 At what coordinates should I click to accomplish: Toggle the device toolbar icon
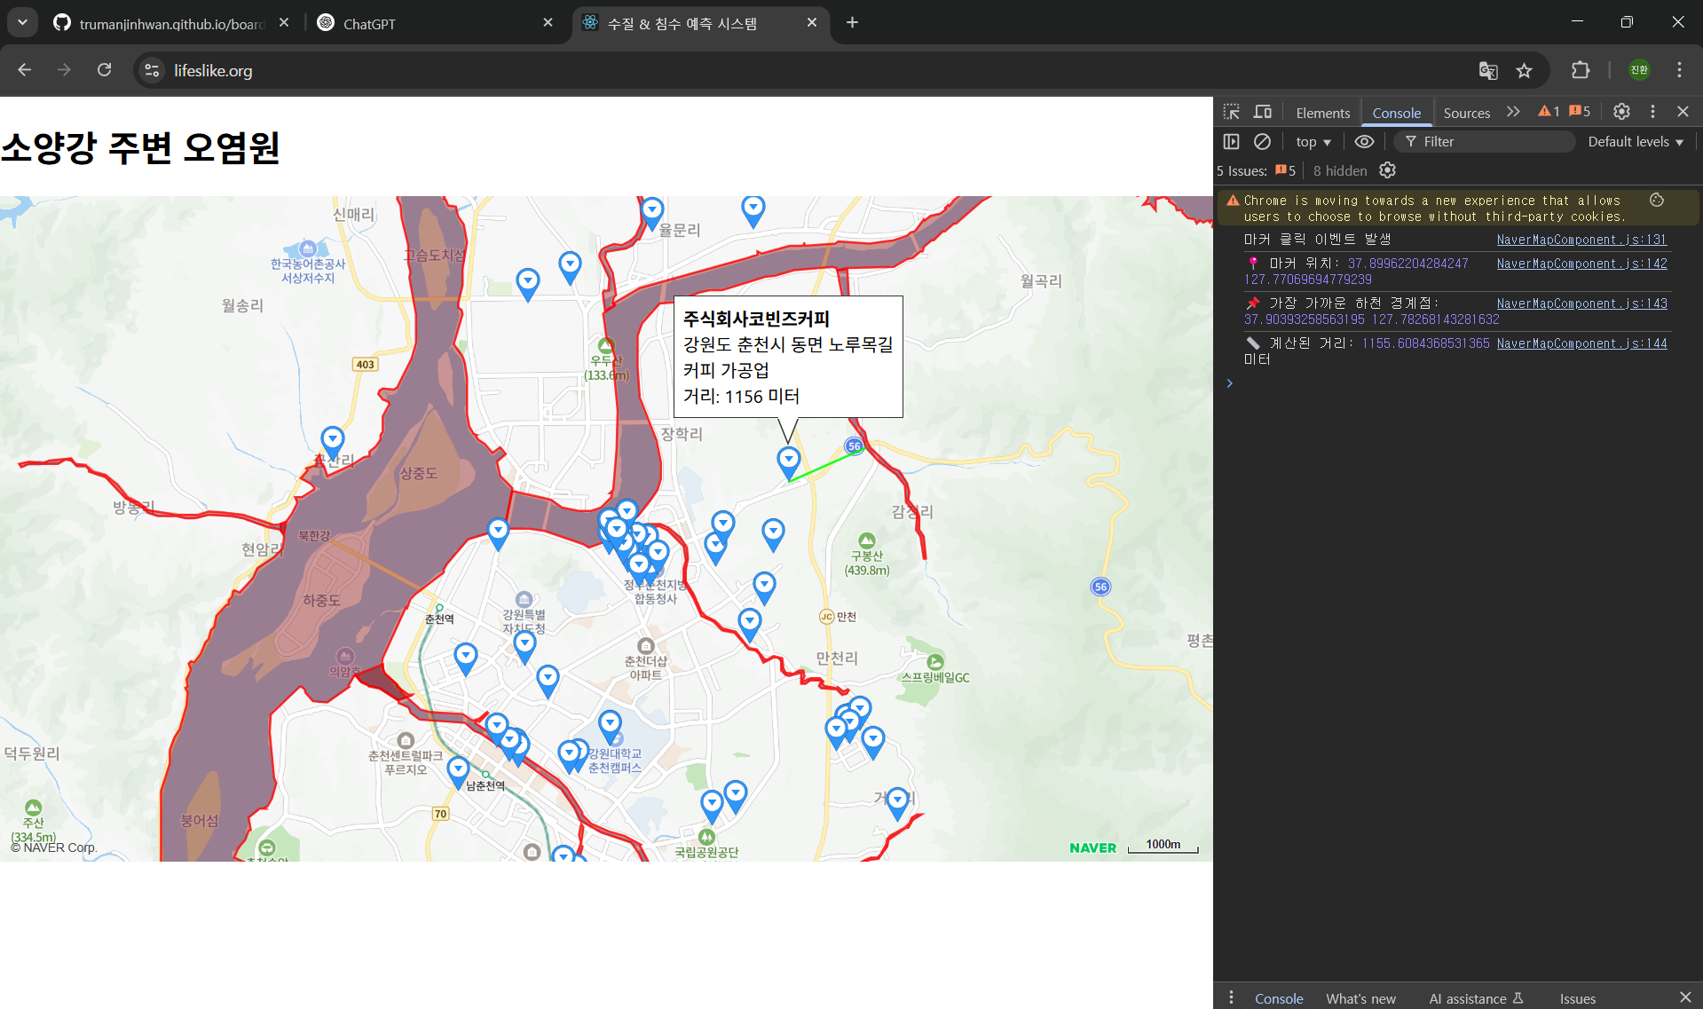pos(1262,112)
